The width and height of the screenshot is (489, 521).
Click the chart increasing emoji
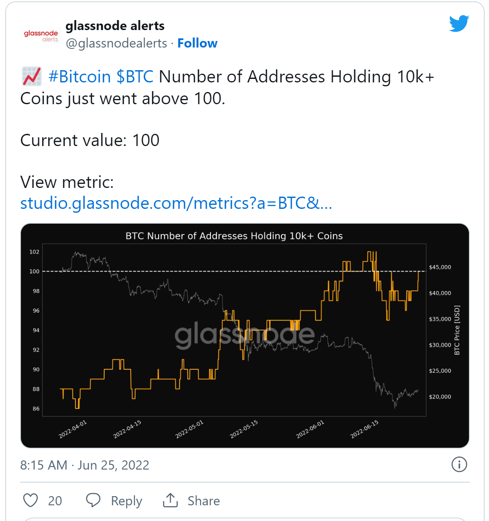pyautogui.click(x=31, y=76)
